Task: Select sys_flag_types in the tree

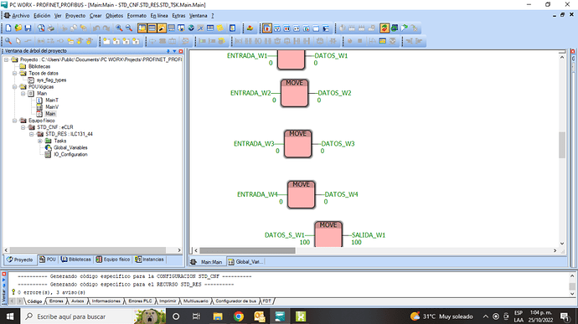Action: pyautogui.click(x=51, y=80)
